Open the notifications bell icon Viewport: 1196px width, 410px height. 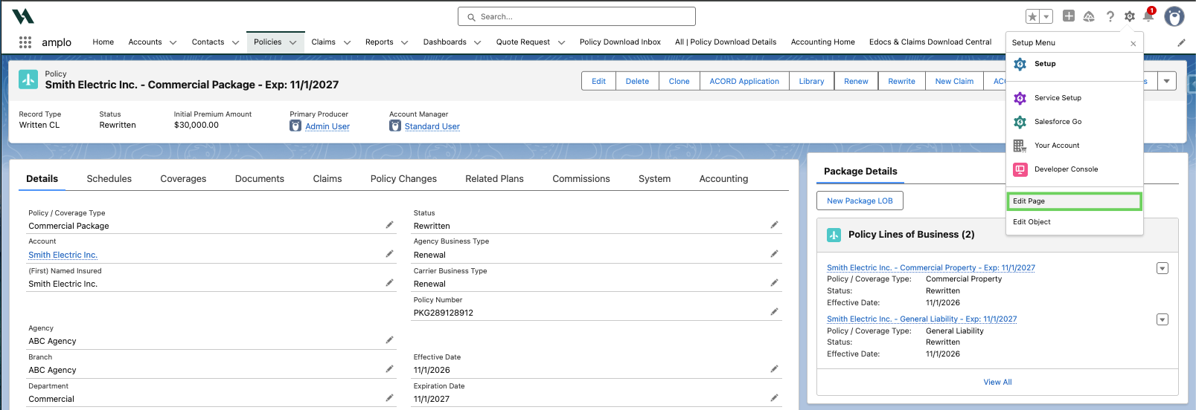point(1148,16)
